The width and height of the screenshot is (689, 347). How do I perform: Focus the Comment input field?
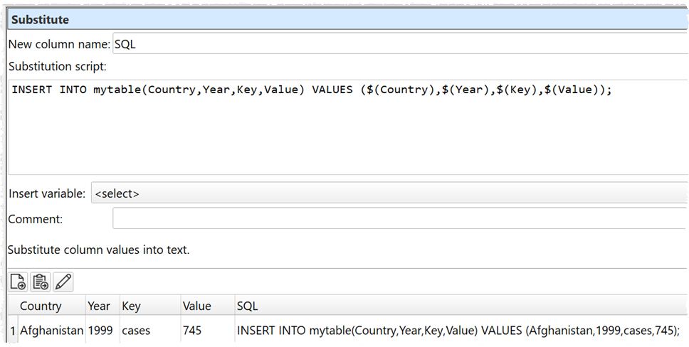click(x=399, y=219)
